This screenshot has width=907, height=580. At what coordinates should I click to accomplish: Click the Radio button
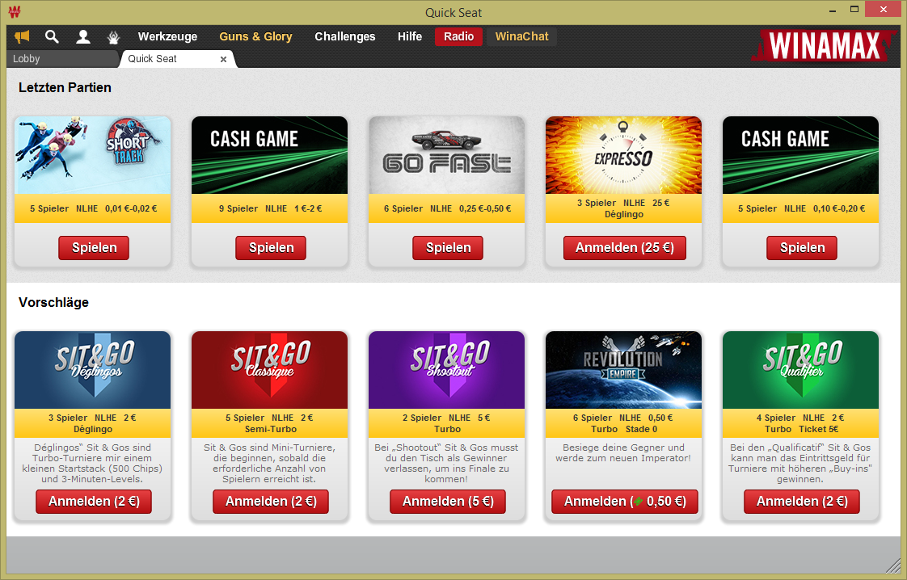(458, 36)
